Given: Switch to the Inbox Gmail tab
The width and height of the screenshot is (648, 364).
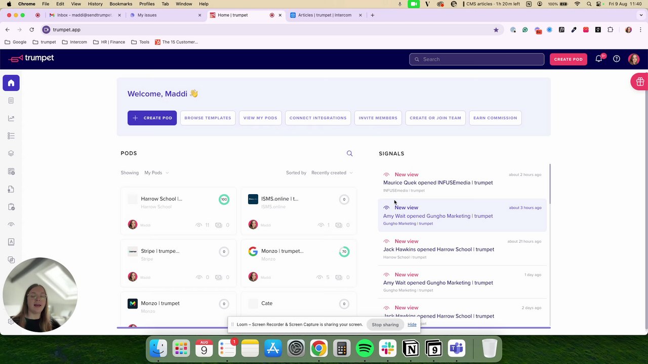Looking at the screenshot, I should click(x=85, y=15).
